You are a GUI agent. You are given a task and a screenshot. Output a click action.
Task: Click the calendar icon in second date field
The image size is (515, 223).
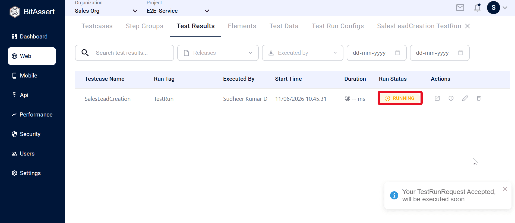[x=460, y=53]
